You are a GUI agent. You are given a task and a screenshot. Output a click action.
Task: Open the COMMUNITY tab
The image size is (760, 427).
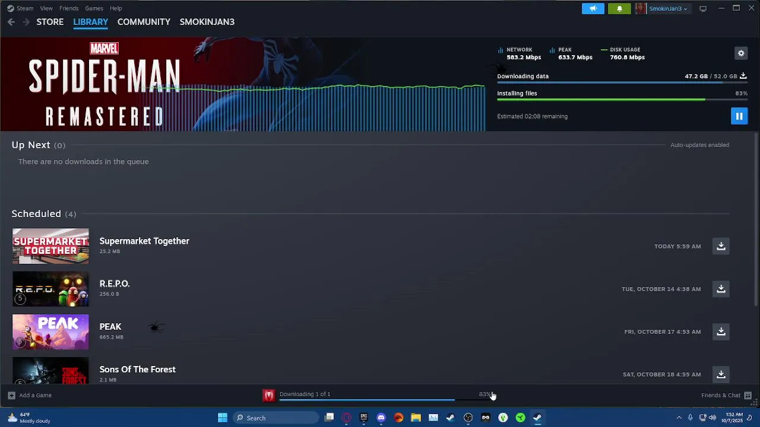[x=144, y=22]
